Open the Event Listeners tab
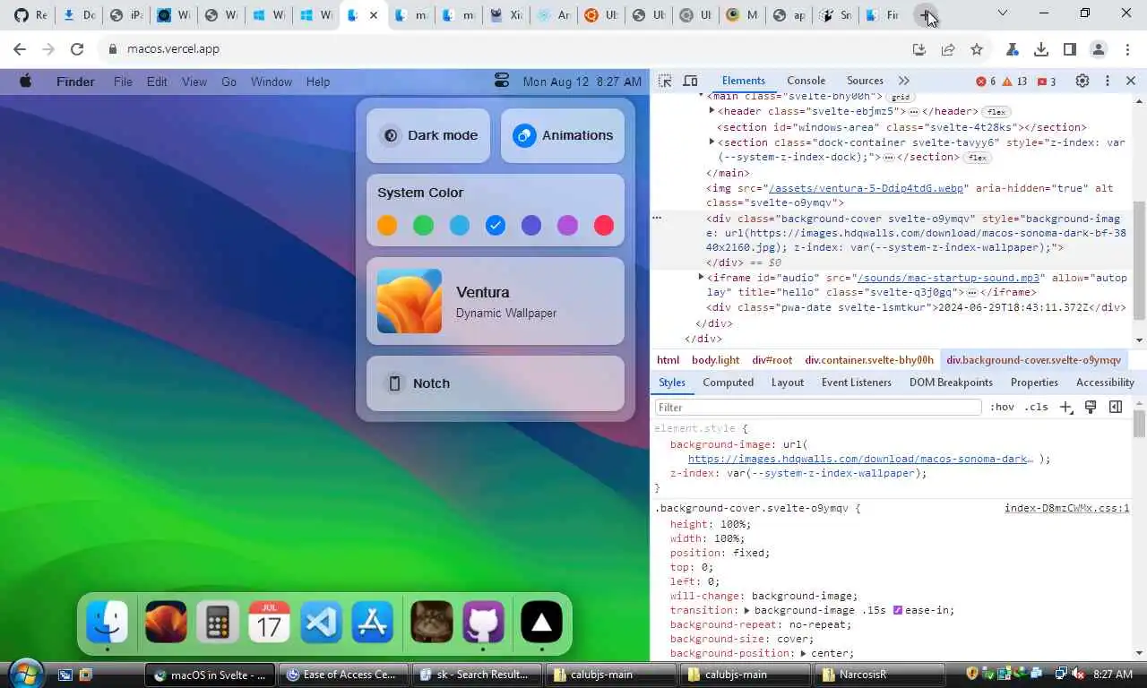 [x=857, y=383]
